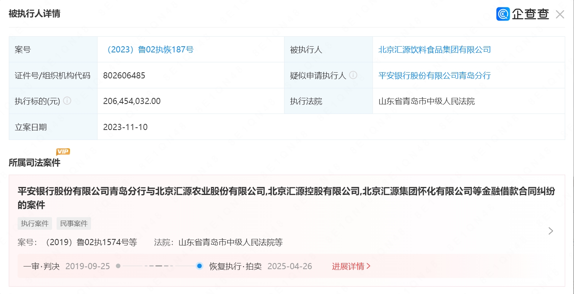574x294 pixels.
Task: Click the orange VIP badge
Action: pos(63,152)
